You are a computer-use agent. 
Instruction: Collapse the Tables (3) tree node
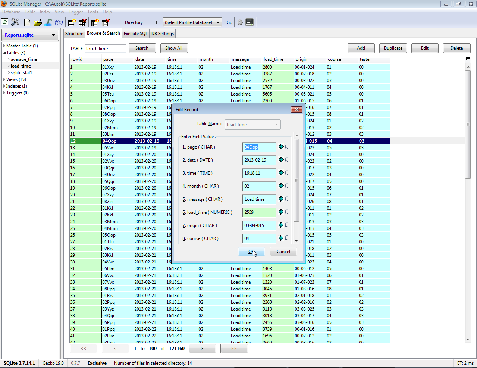(4, 53)
